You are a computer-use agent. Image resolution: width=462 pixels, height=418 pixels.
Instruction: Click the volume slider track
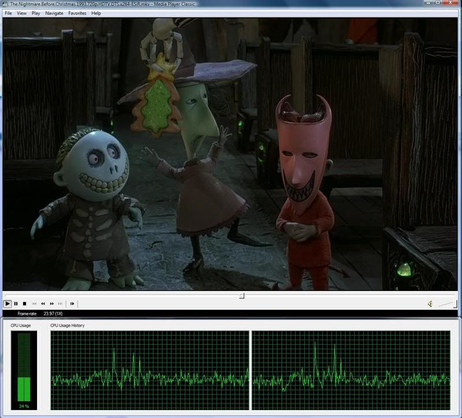[x=446, y=304]
